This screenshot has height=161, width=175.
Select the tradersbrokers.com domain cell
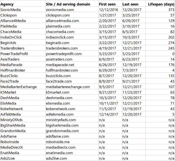click(72, 48)
